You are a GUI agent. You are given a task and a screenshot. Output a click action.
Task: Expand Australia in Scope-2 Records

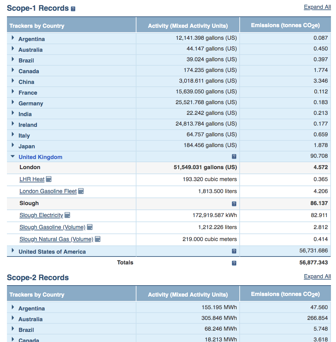tap(13, 318)
